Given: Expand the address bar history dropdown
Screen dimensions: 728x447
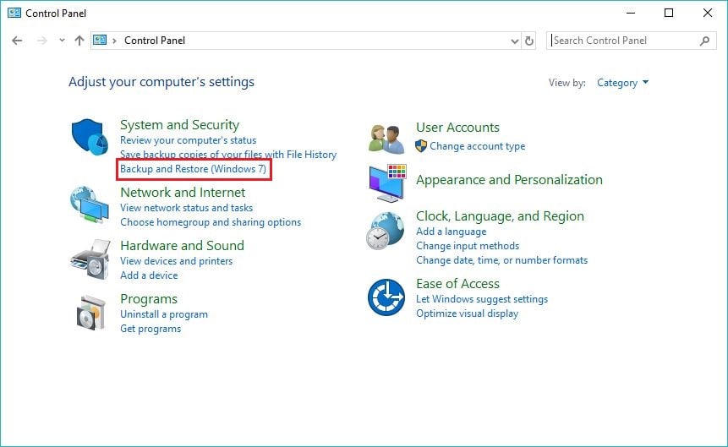Looking at the screenshot, I should [514, 41].
